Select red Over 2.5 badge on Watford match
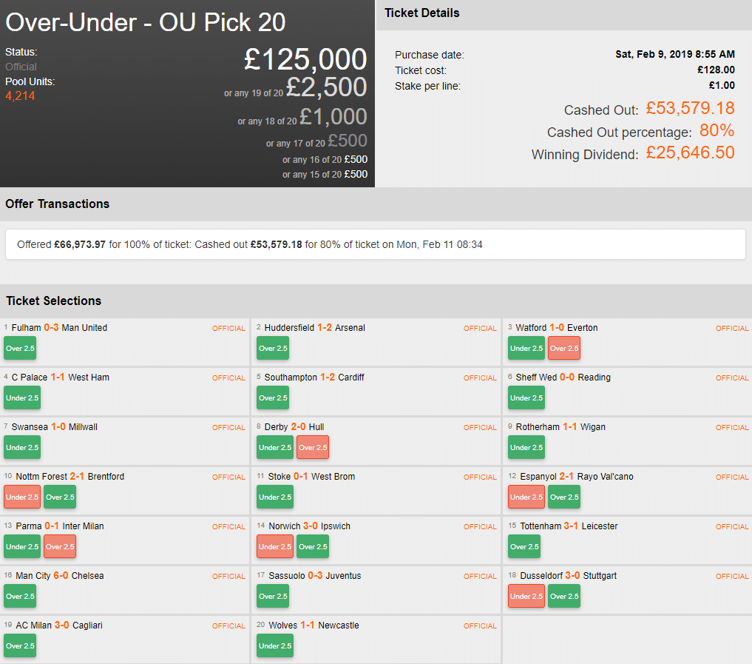Image resolution: width=752 pixels, height=664 pixels. click(x=563, y=348)
